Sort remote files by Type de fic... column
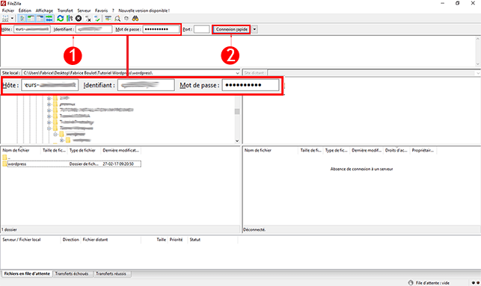Screen dimensions: 481x286 click(x=336, y=150)
